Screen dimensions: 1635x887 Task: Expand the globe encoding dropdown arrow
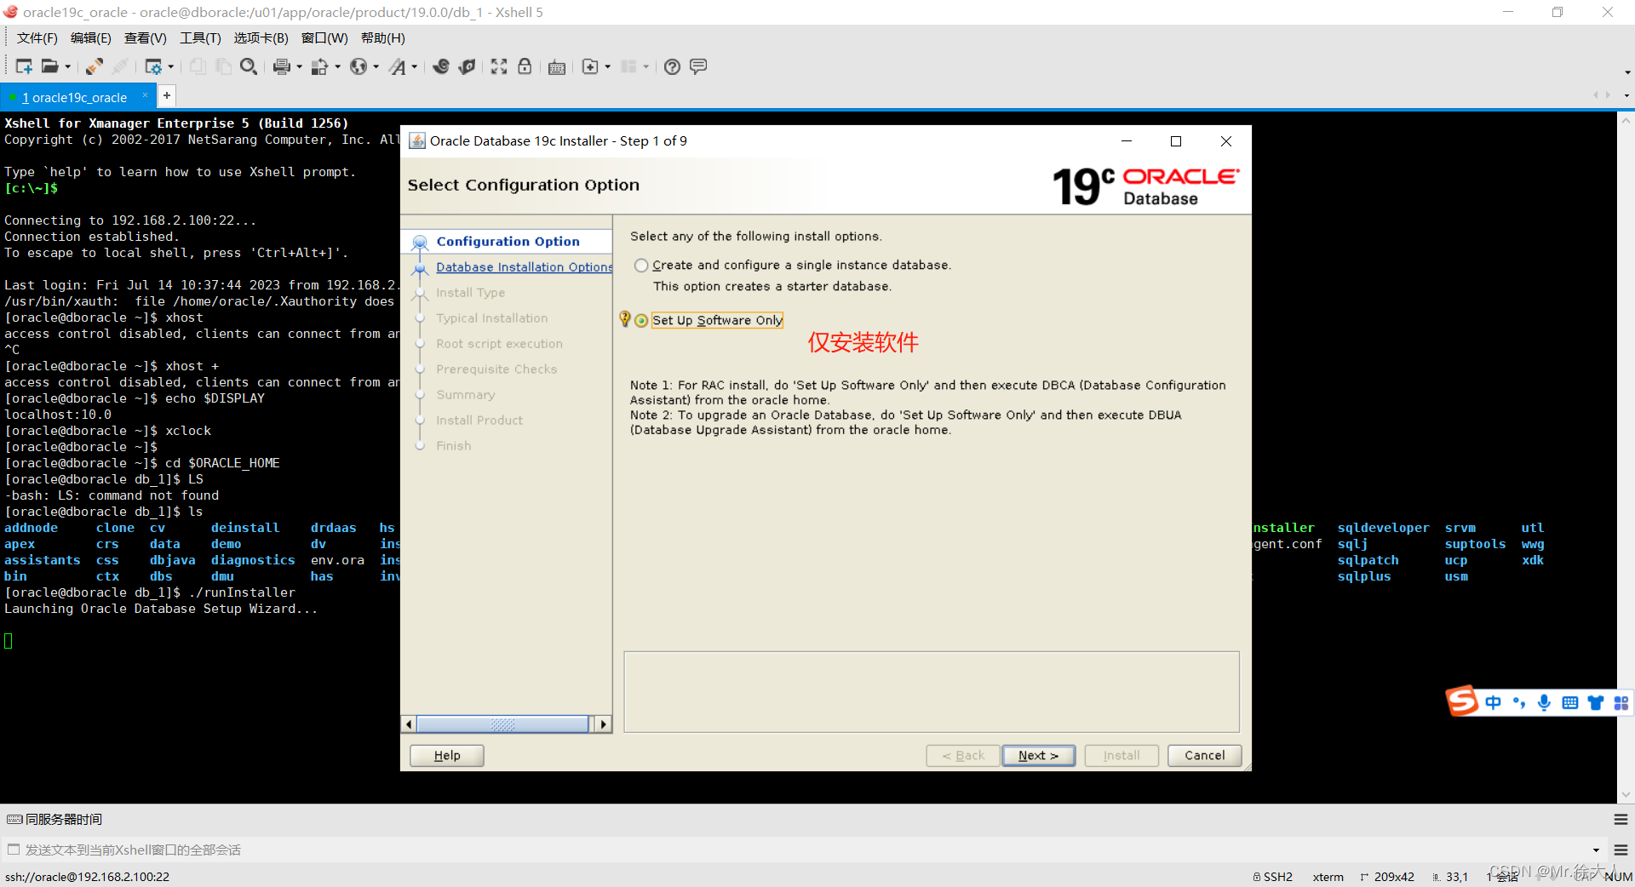(x=376, y=67)
